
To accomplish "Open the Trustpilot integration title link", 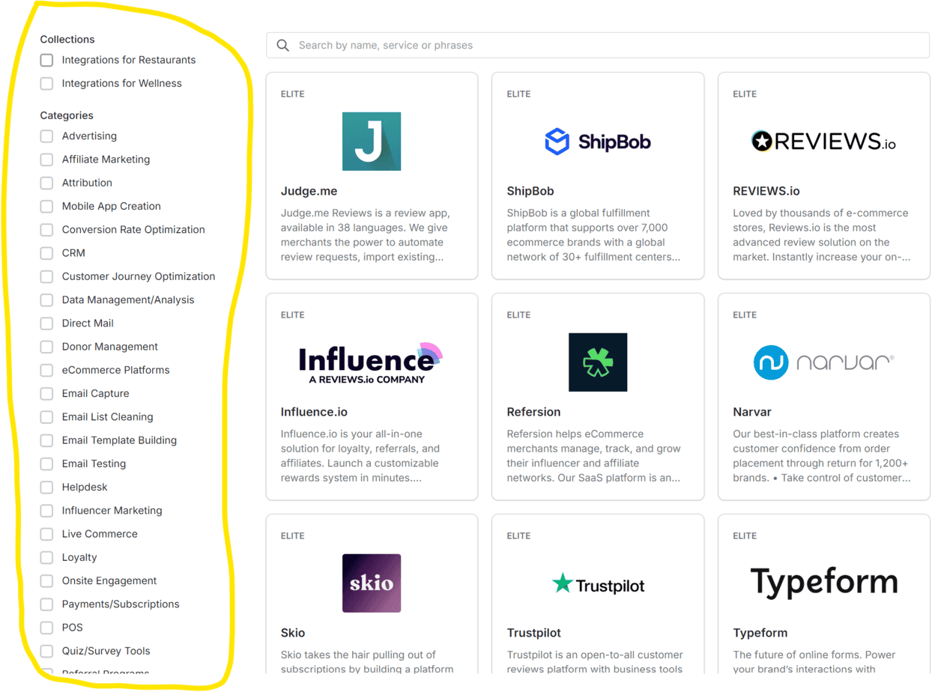I will (x=533, y=633).
